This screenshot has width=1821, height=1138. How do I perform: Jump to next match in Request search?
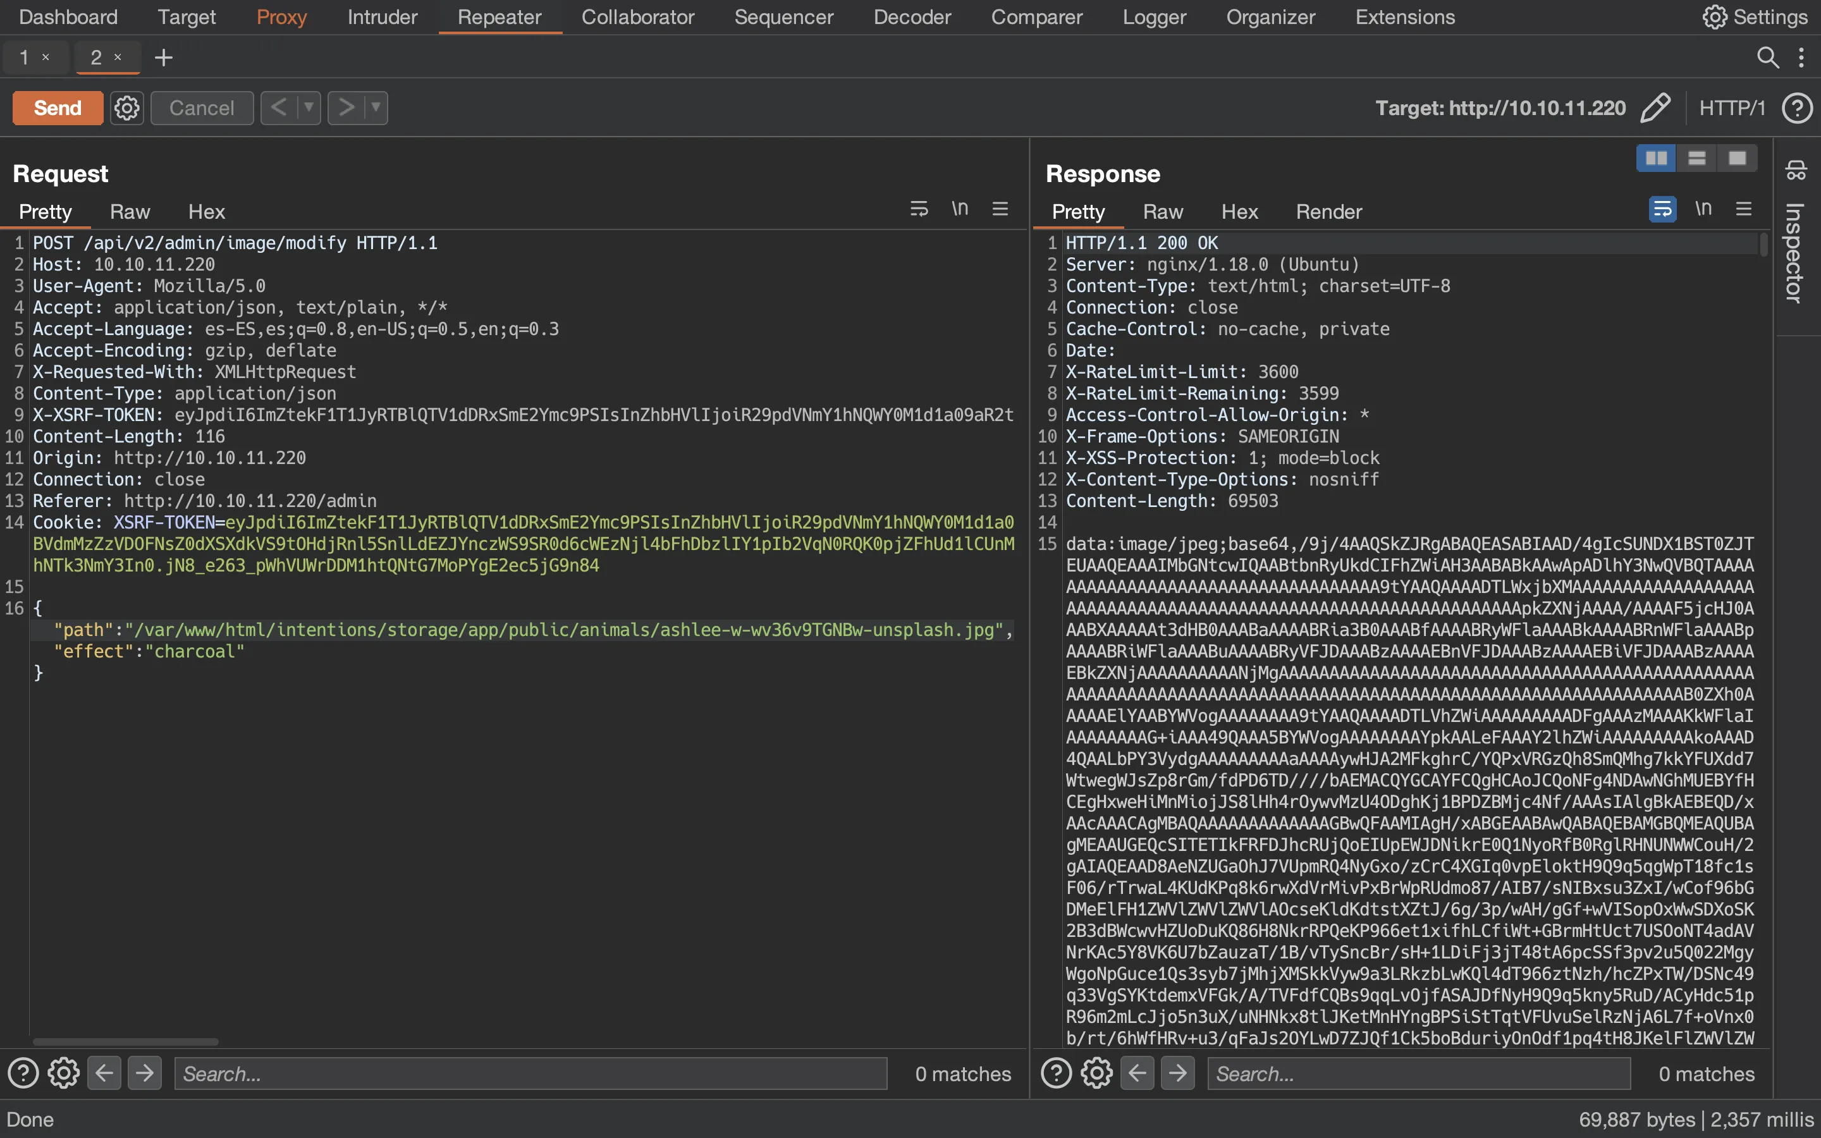coord(145,1072)
